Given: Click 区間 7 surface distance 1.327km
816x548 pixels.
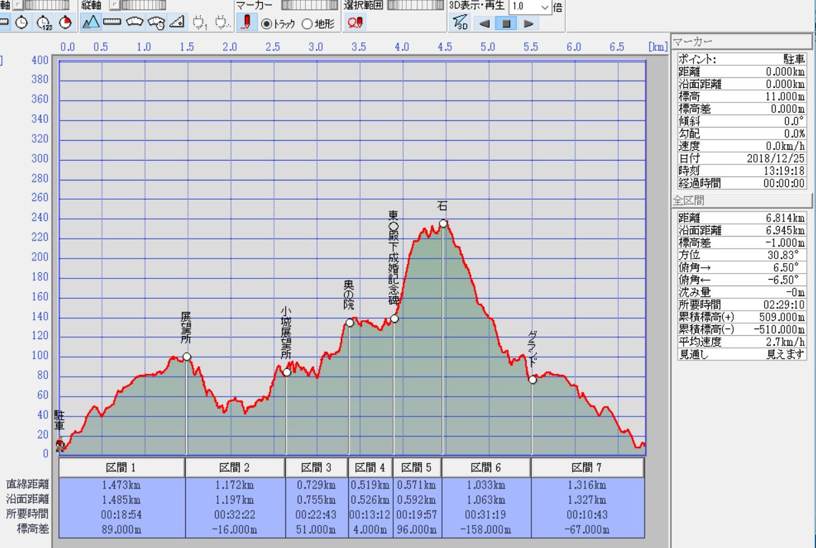Looking at the screenshot, I should pyautogui.click(x=587, y=500).
